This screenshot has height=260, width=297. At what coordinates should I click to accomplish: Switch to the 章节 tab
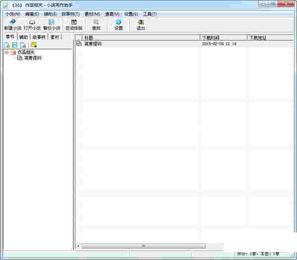[x=10, y=37]
